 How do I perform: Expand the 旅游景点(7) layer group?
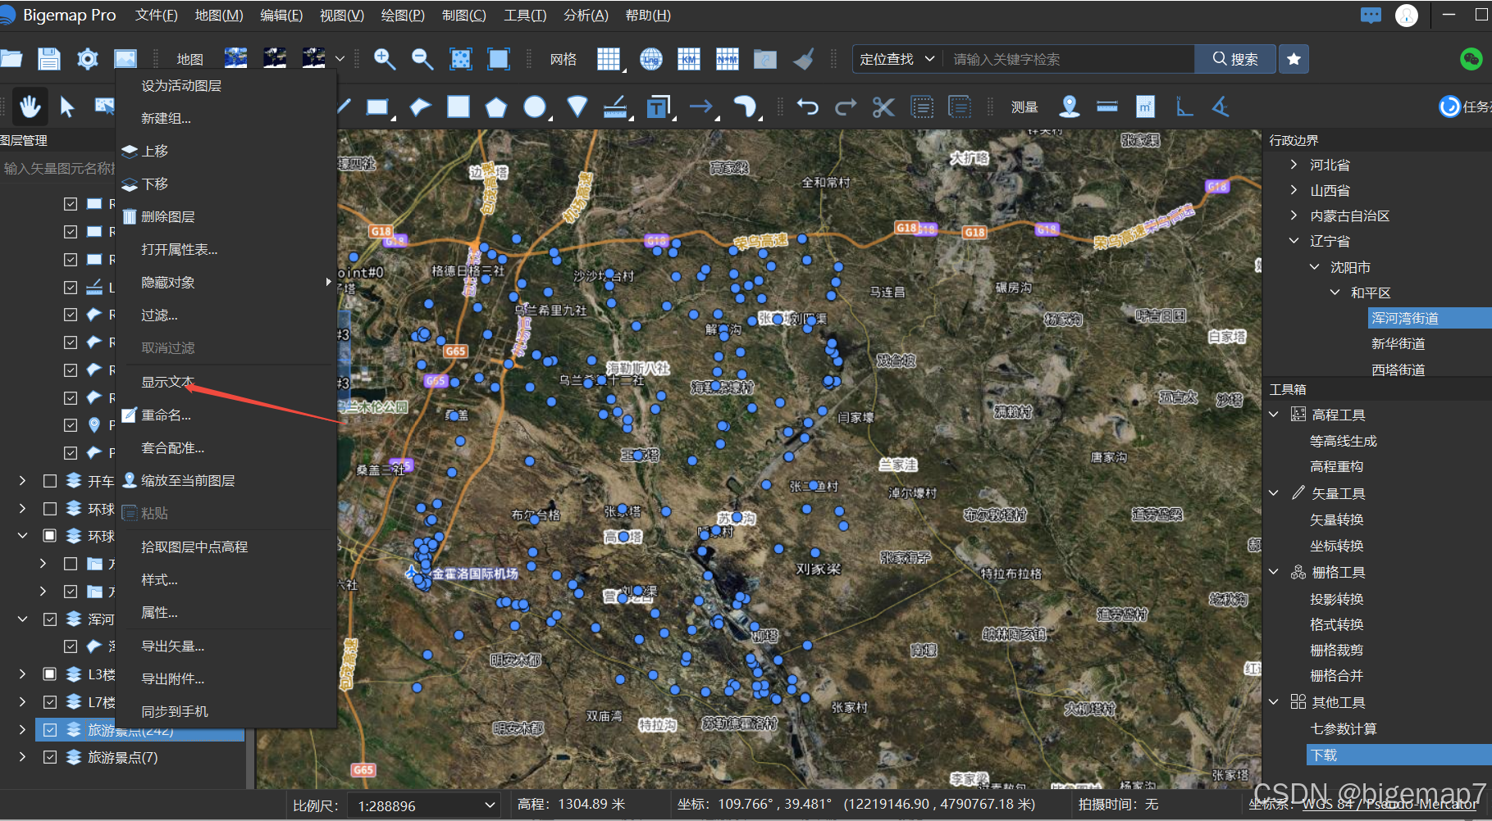pos(22,757)
